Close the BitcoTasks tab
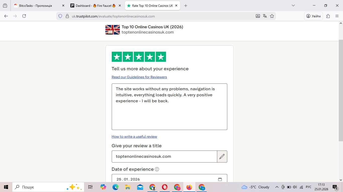This screenshot has width=343, height=192. coord(63,5)
